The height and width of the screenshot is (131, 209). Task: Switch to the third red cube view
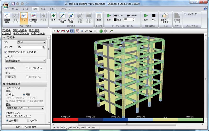[67, 31]
